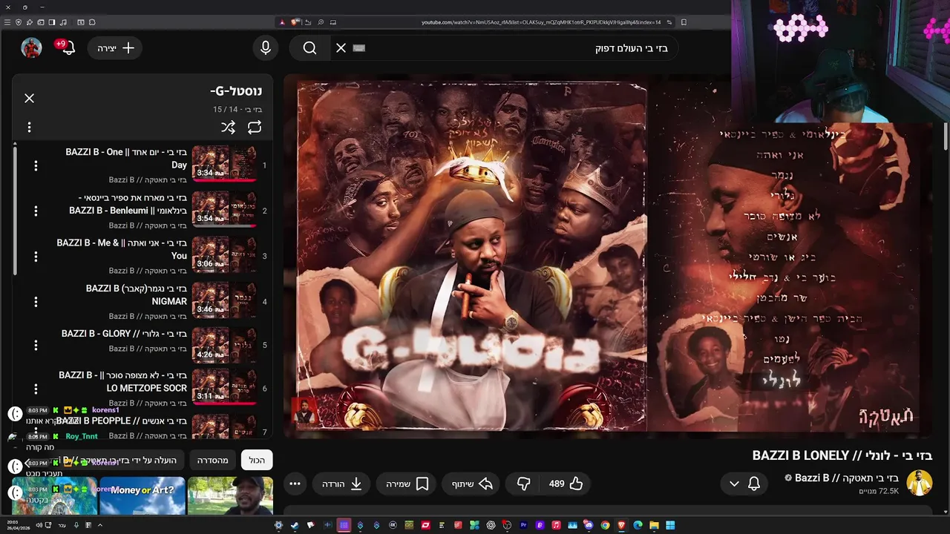This screenshot has width=950, height=534.
Task: Open the user avatar account menu
Action: point(31,47)
